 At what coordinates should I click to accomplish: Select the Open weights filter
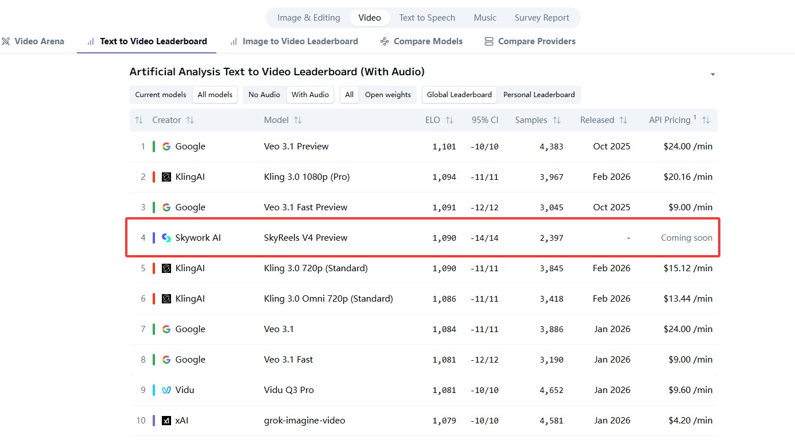[x=388, y=95]
